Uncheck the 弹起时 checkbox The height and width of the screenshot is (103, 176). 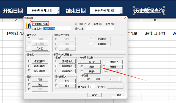coord(82,66)
